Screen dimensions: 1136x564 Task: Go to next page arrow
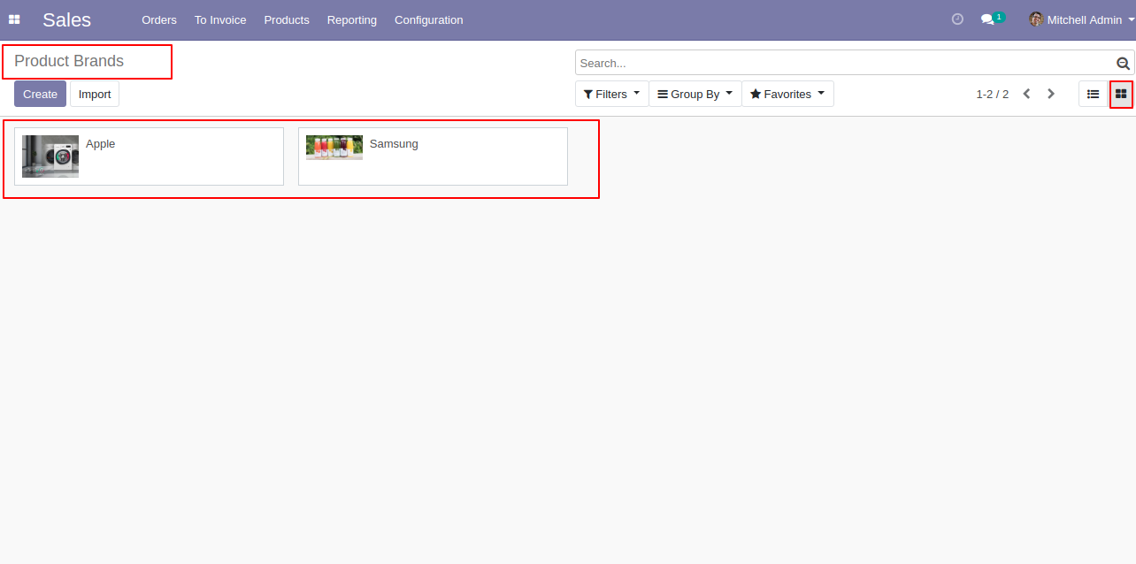click(1051, 94)
